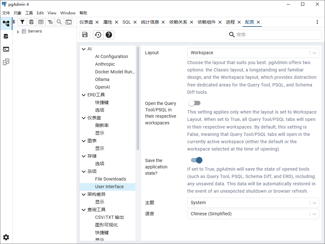Open the 工具 menu
The width and height of the screenshot is (325, 244).
click(29, 13)
